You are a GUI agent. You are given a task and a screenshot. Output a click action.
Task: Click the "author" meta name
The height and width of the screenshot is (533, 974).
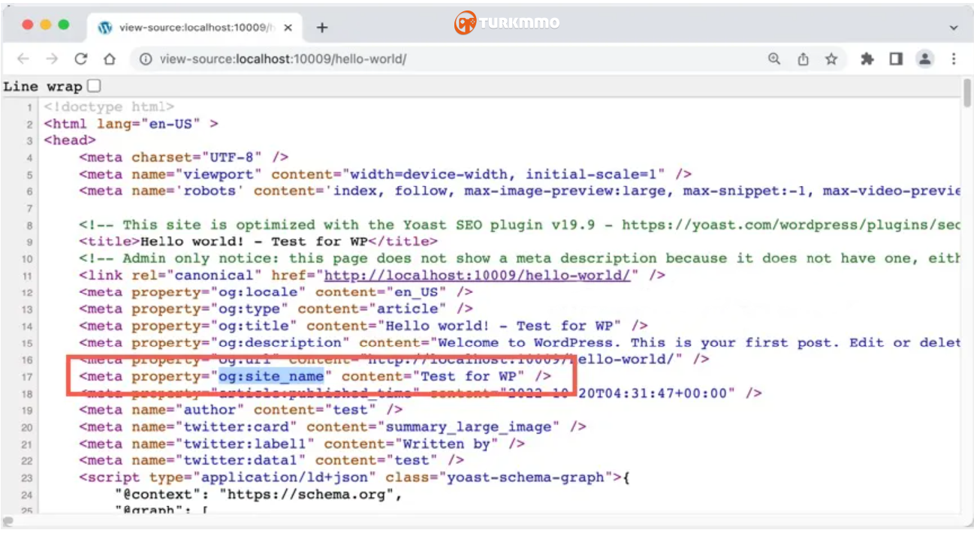(210, 410)
